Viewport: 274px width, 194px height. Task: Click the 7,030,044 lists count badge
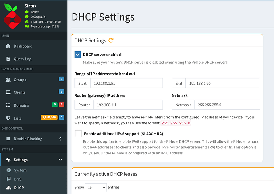[x=49, y=118]
